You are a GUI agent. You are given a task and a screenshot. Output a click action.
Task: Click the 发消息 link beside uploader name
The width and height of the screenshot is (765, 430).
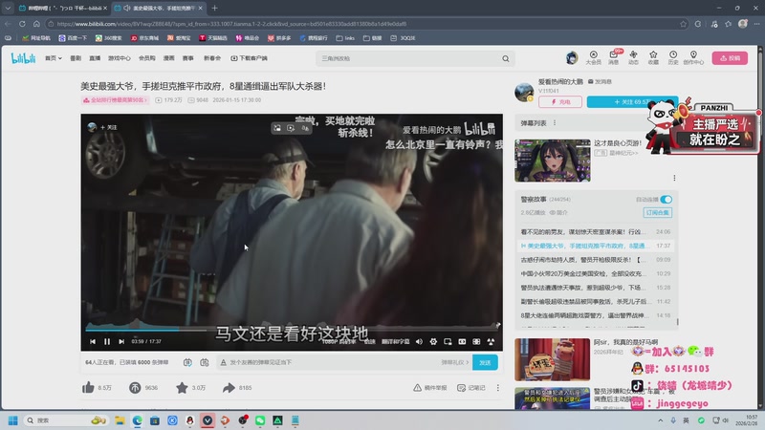pos(600,81)
